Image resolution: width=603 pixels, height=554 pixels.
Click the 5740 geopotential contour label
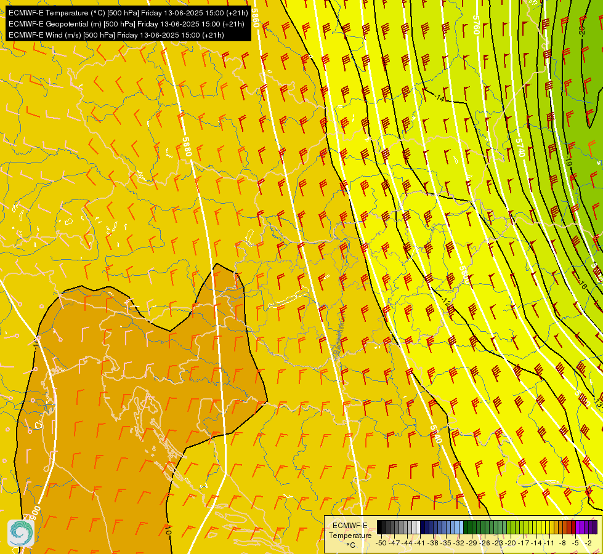pyautogui.click(x=520, y=147)
